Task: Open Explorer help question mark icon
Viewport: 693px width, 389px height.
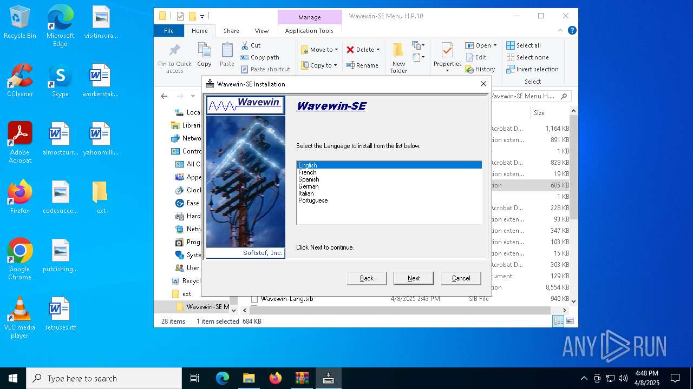Action: (x=572, y=31)
